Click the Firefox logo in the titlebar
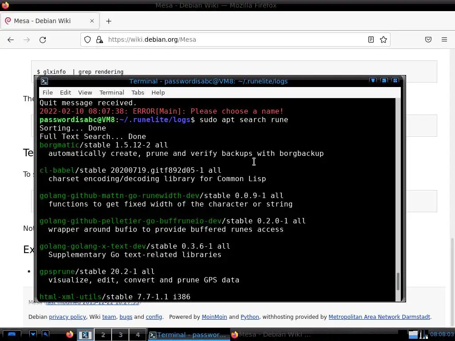This screenshot has width=455, height=341. [5, 5]
